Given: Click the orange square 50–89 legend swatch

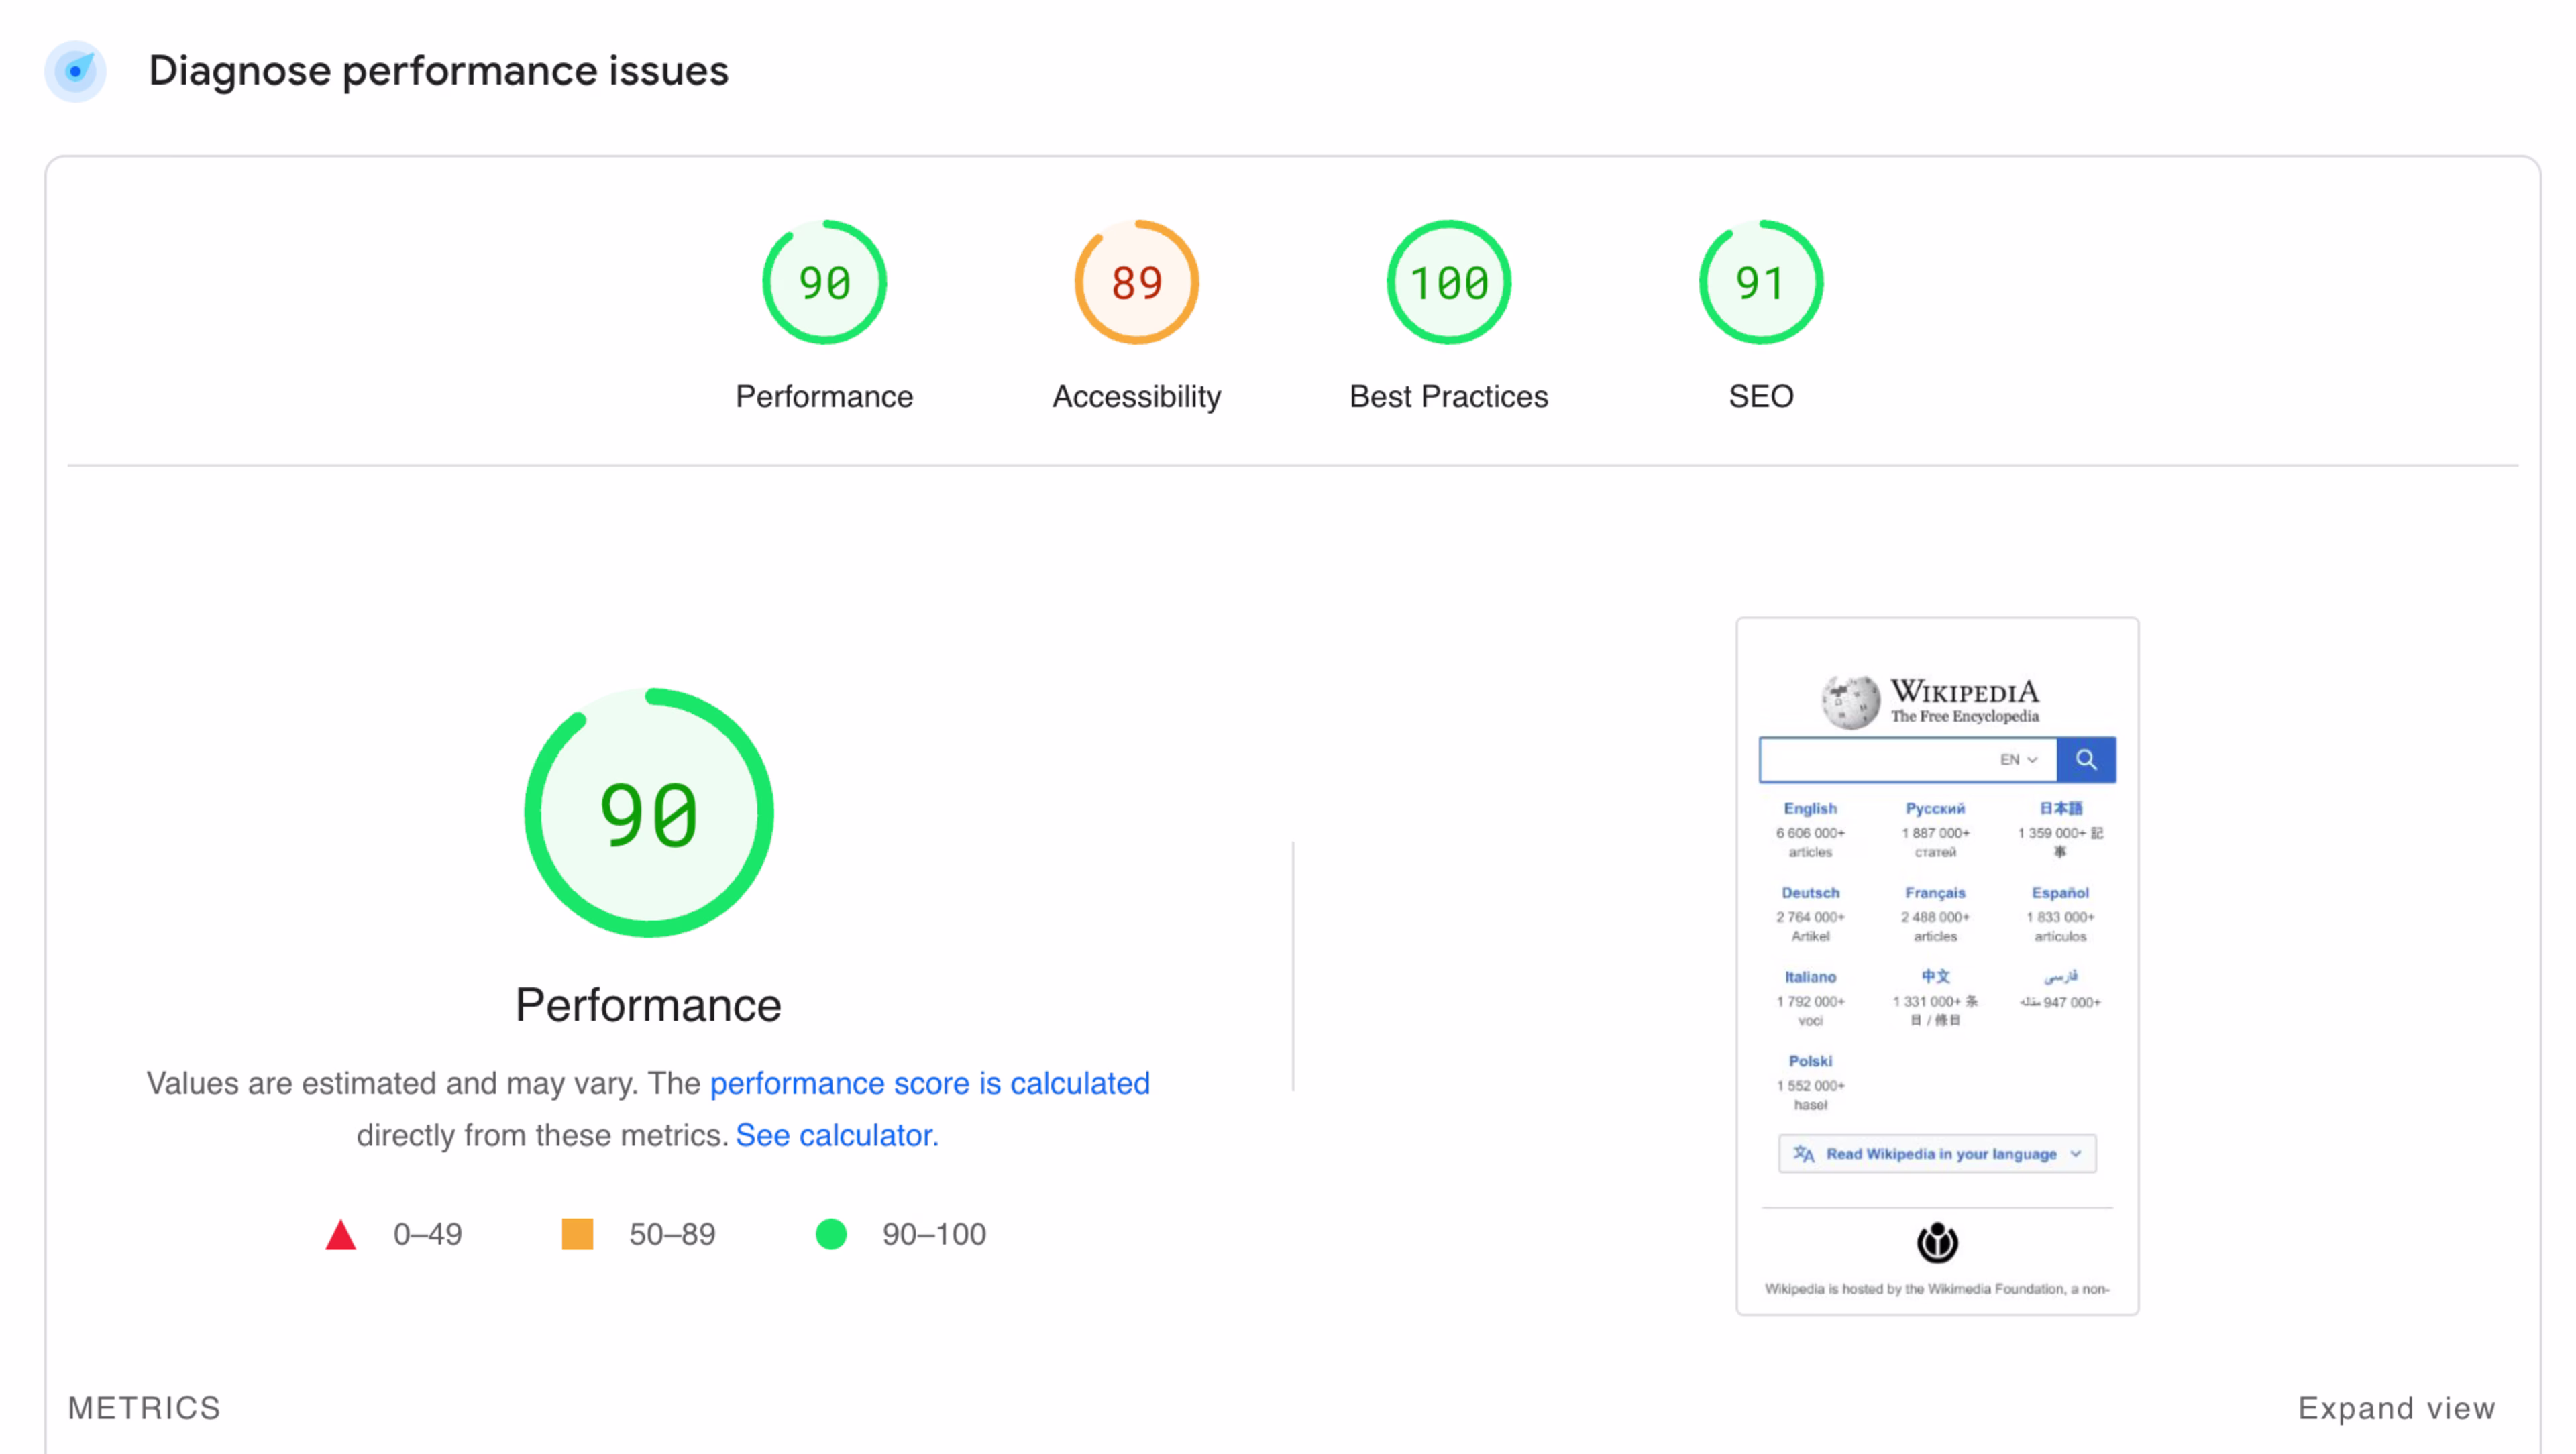Looking at the screenshot, I should (x=577, y=1234).
